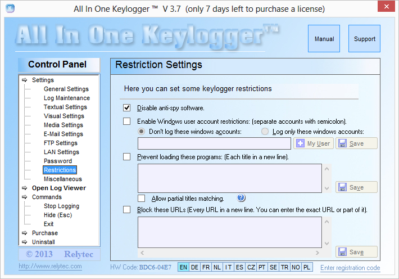Follow the Enter registration code link

[350, 268]
